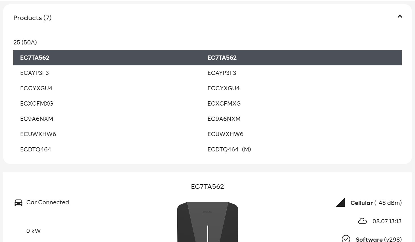Click the cloud sync icon
The image size is (415, 242).
pyautogui.click(x=362, y=221)
